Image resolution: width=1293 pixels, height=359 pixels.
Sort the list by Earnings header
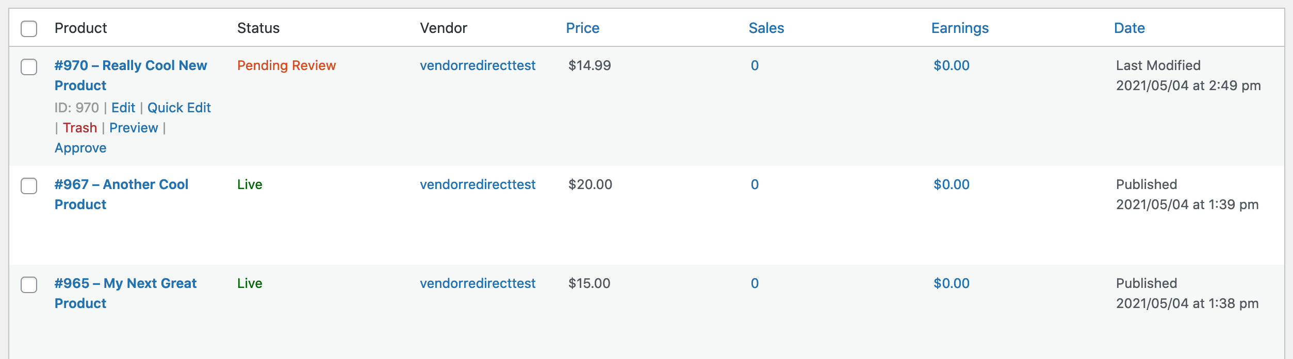(x=959, y=28)
